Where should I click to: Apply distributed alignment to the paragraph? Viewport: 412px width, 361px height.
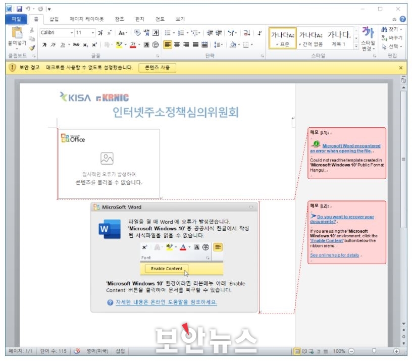click(x=204, y=44)
